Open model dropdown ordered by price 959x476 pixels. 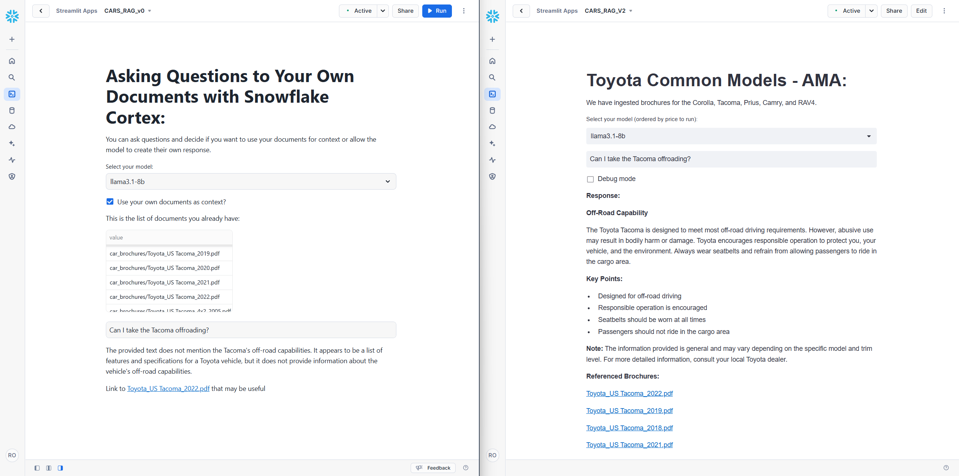point(731,136)
